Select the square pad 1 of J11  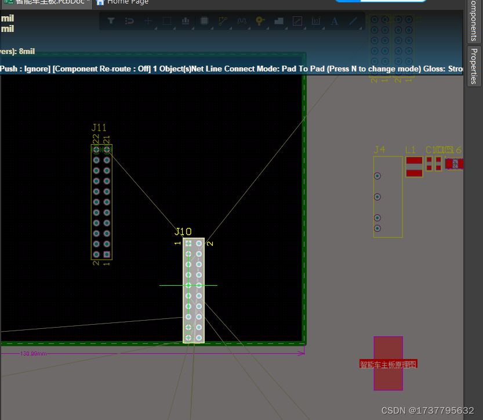click(x=107, y=254)
